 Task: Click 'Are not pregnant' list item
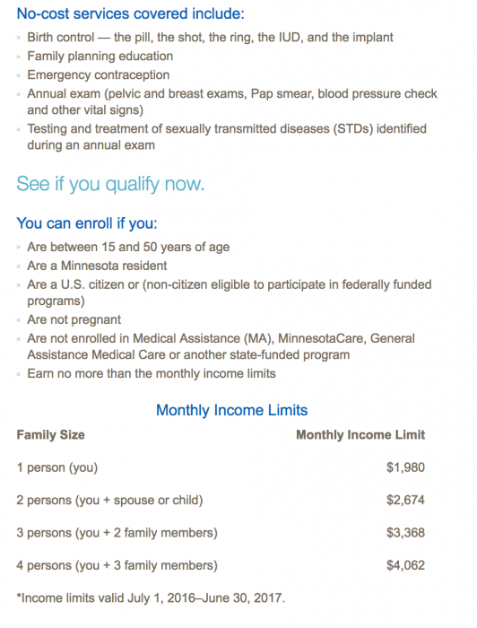(74, 319)
